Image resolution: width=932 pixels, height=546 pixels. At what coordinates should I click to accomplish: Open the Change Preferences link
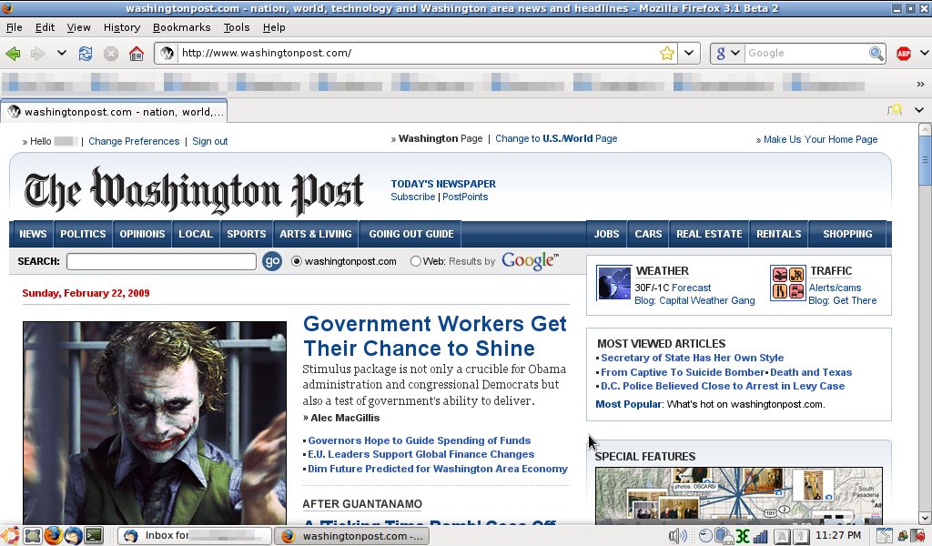pyautogui.click(x=134, y=141)
